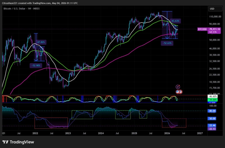Click the 6d 23h bar countdown
225x148 pixels.
click(x=213, y=32)
